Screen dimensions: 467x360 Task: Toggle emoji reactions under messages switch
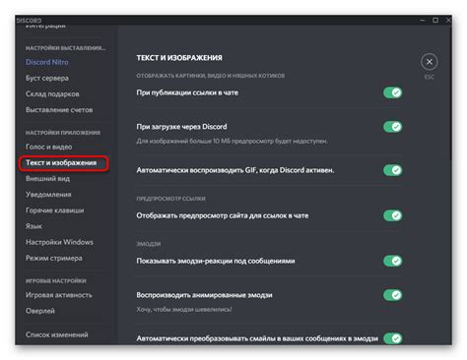tap(393, 261)
